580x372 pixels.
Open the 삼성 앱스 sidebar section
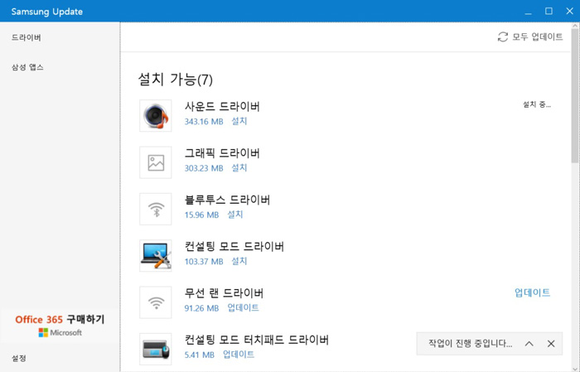[x=27, y=67]
